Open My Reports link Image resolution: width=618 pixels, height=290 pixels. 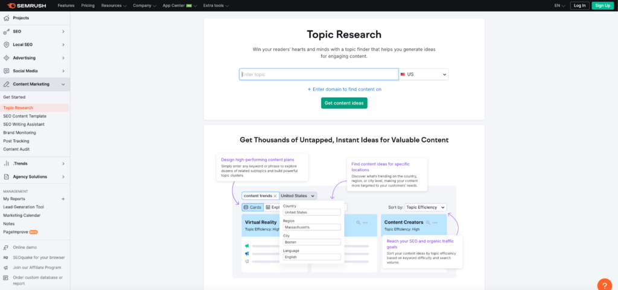pos(14,199)
